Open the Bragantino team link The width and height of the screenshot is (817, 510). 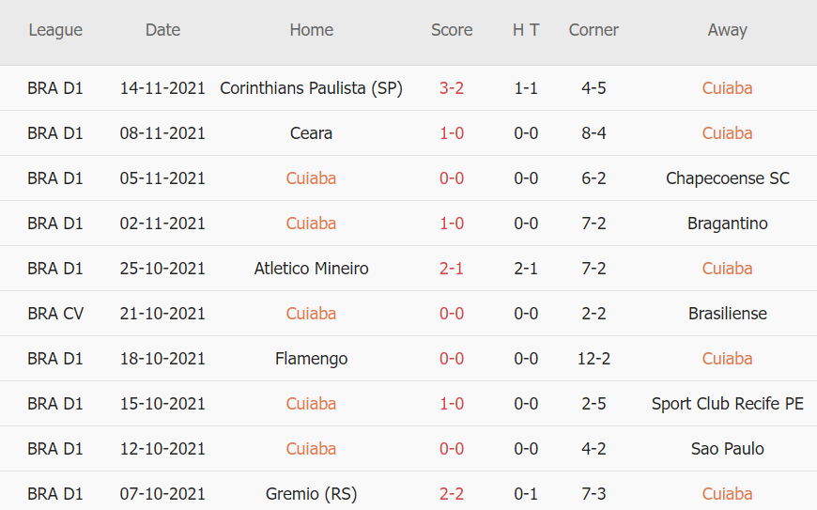pyautogui.click(x=727, y=224)
